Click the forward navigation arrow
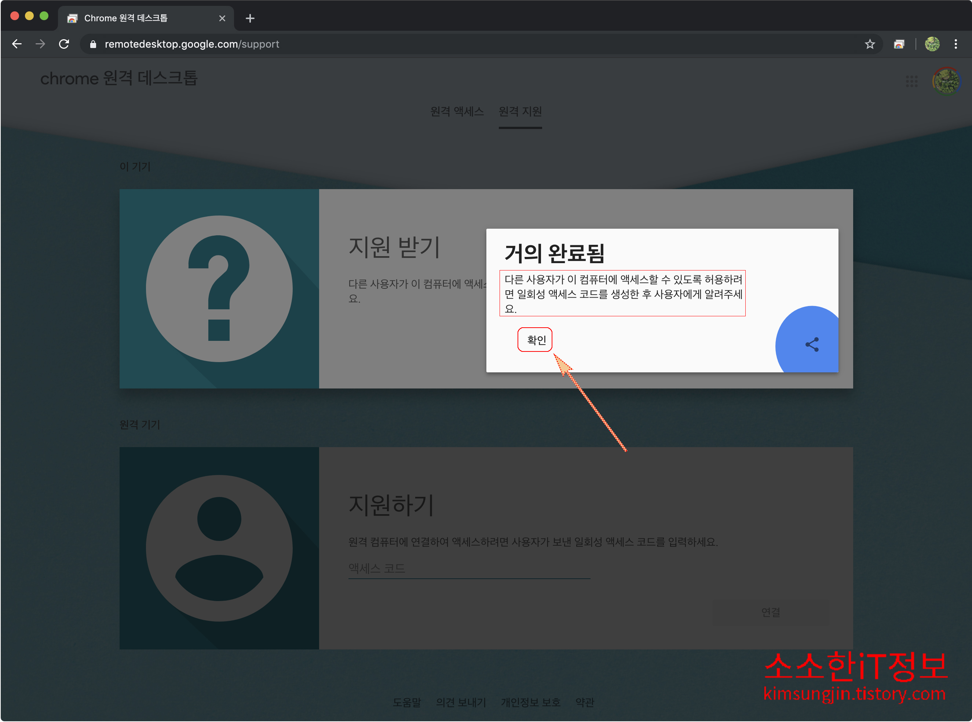 point(40,44)
